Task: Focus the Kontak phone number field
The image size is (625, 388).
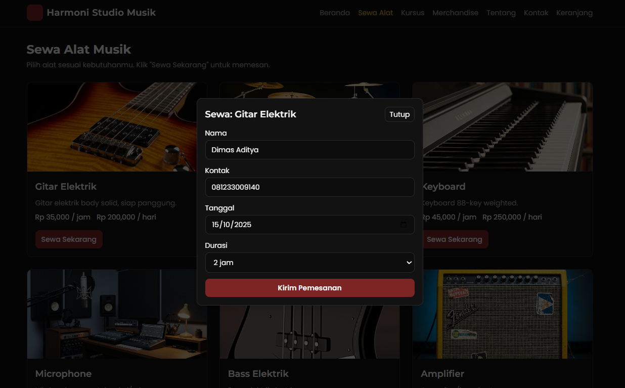Action: coord(309,187)
